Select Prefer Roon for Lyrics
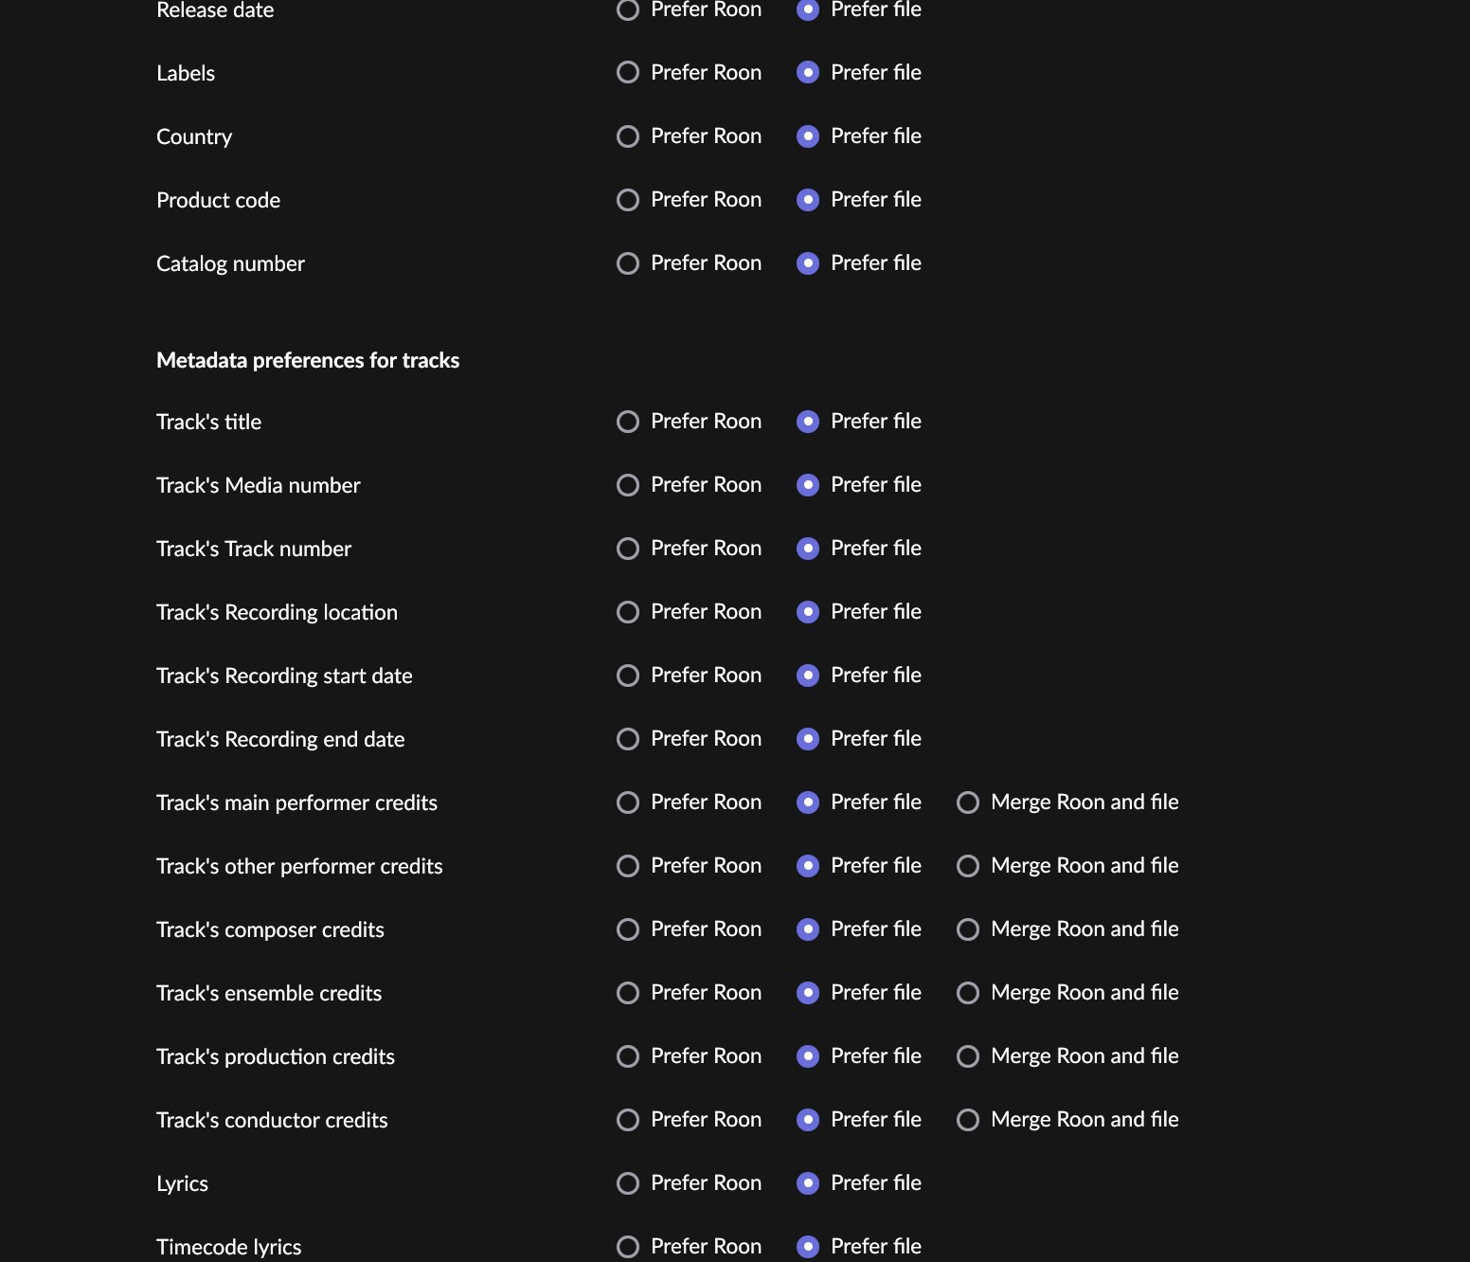The width and height of the screenshot is (1470, 1262). [x=628, y=1183]
